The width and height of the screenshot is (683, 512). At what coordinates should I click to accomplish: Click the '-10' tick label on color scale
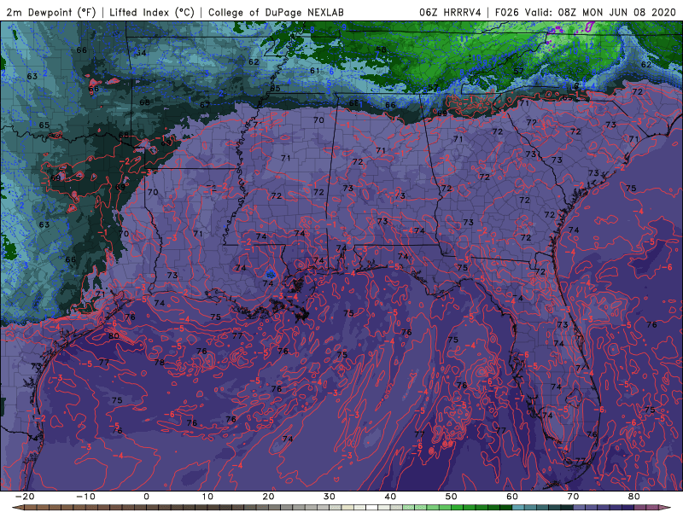click(x=85, y=497)
